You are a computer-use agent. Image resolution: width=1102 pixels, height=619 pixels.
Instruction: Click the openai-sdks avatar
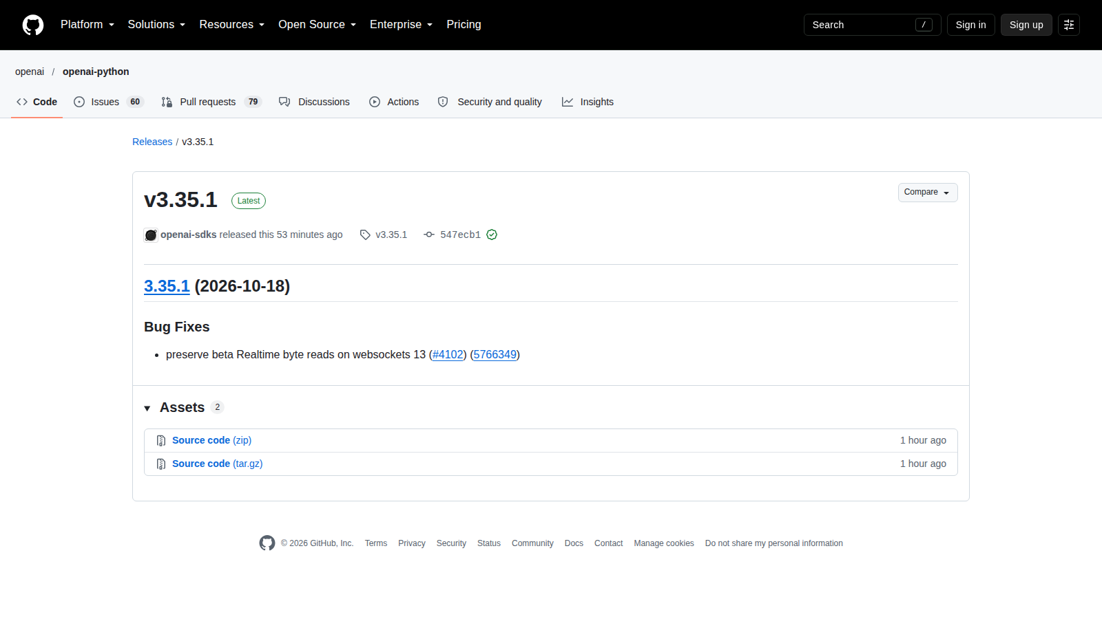(x=151, y=235)
